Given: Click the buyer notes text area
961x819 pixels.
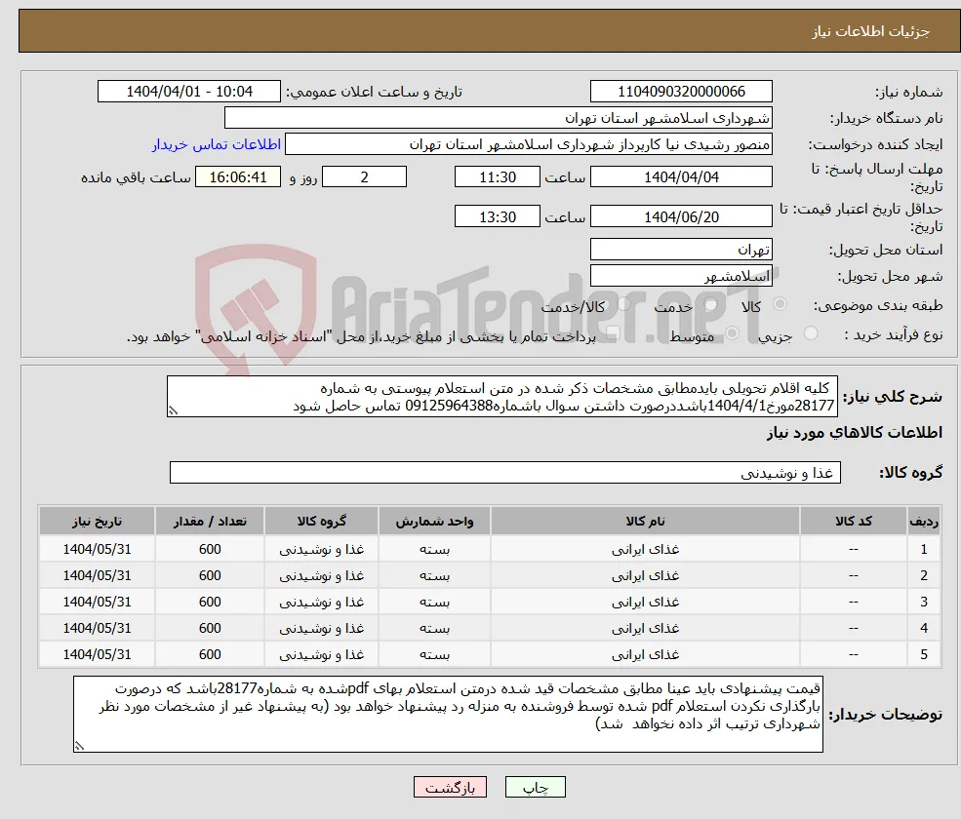Looking at the screenshot, I should click(x=448, y=715).
